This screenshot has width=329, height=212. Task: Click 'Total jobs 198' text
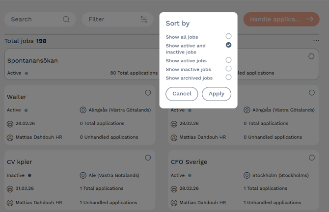pyautogui.click(x=26, y=41)
